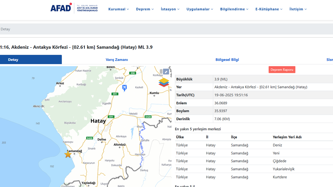Click the Belen label on the map

coord(111,67)
